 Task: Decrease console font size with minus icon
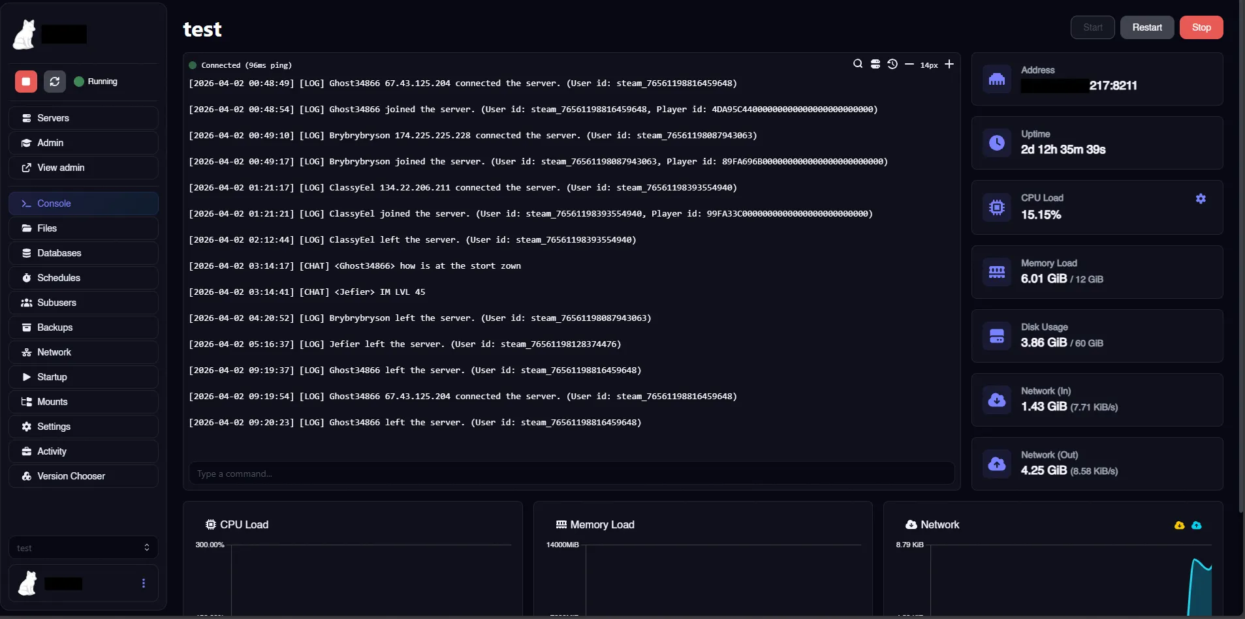pos(909,64)
